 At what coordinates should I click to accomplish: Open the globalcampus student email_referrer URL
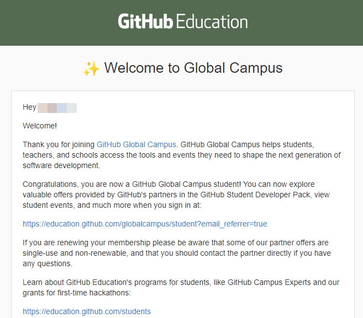pos(145,224)
